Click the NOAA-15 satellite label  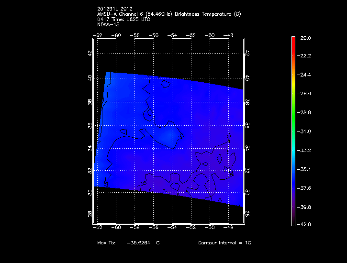pyautogui.click(x=108, y=25)
